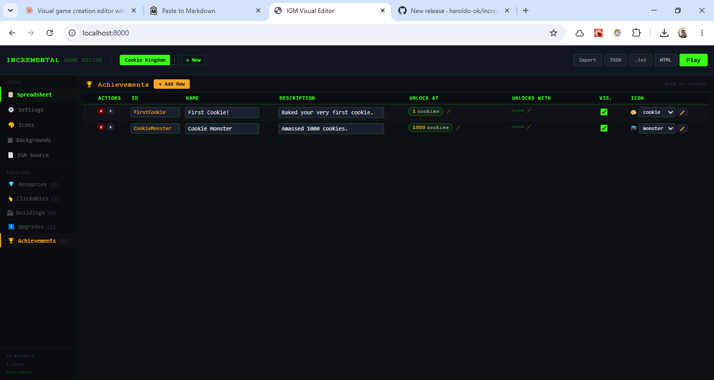This screenshot has height=380, width=714.
Task: Open the Chrome profile avatar
Action: point(683,33)
